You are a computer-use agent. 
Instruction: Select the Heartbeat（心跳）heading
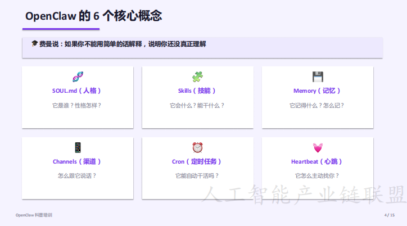[x=318, y=161]
